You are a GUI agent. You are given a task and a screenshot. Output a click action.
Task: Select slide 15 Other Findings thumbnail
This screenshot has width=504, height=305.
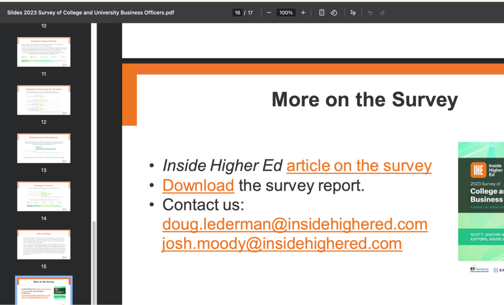[x=44, y=244]
